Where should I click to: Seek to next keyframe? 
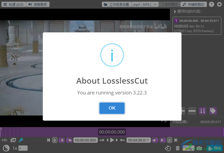pos(122,140)
